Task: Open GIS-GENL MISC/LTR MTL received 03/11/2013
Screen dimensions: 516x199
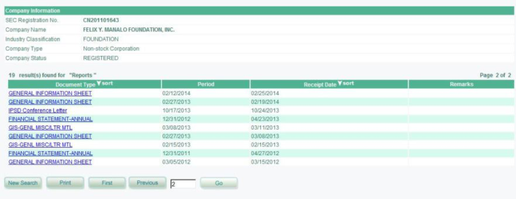Action: tap(40, 128)
